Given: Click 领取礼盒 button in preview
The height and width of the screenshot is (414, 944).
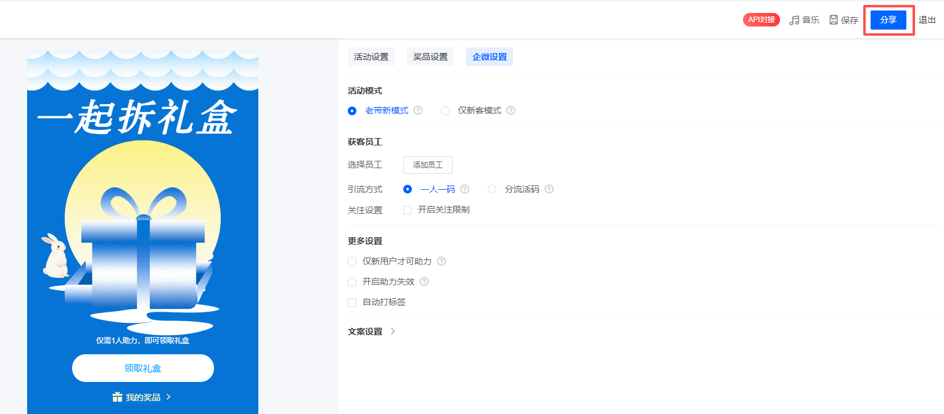Looking at the screenshot, I should (143, 368).
